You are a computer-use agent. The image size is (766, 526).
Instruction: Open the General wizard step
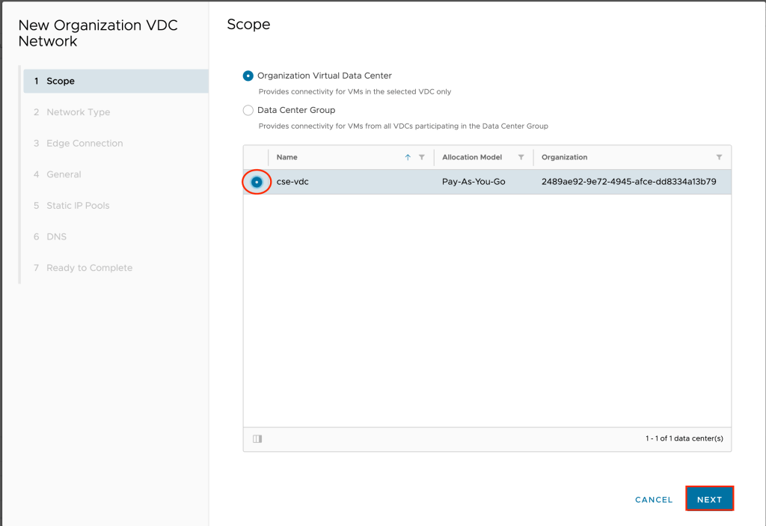coord(64,174)
